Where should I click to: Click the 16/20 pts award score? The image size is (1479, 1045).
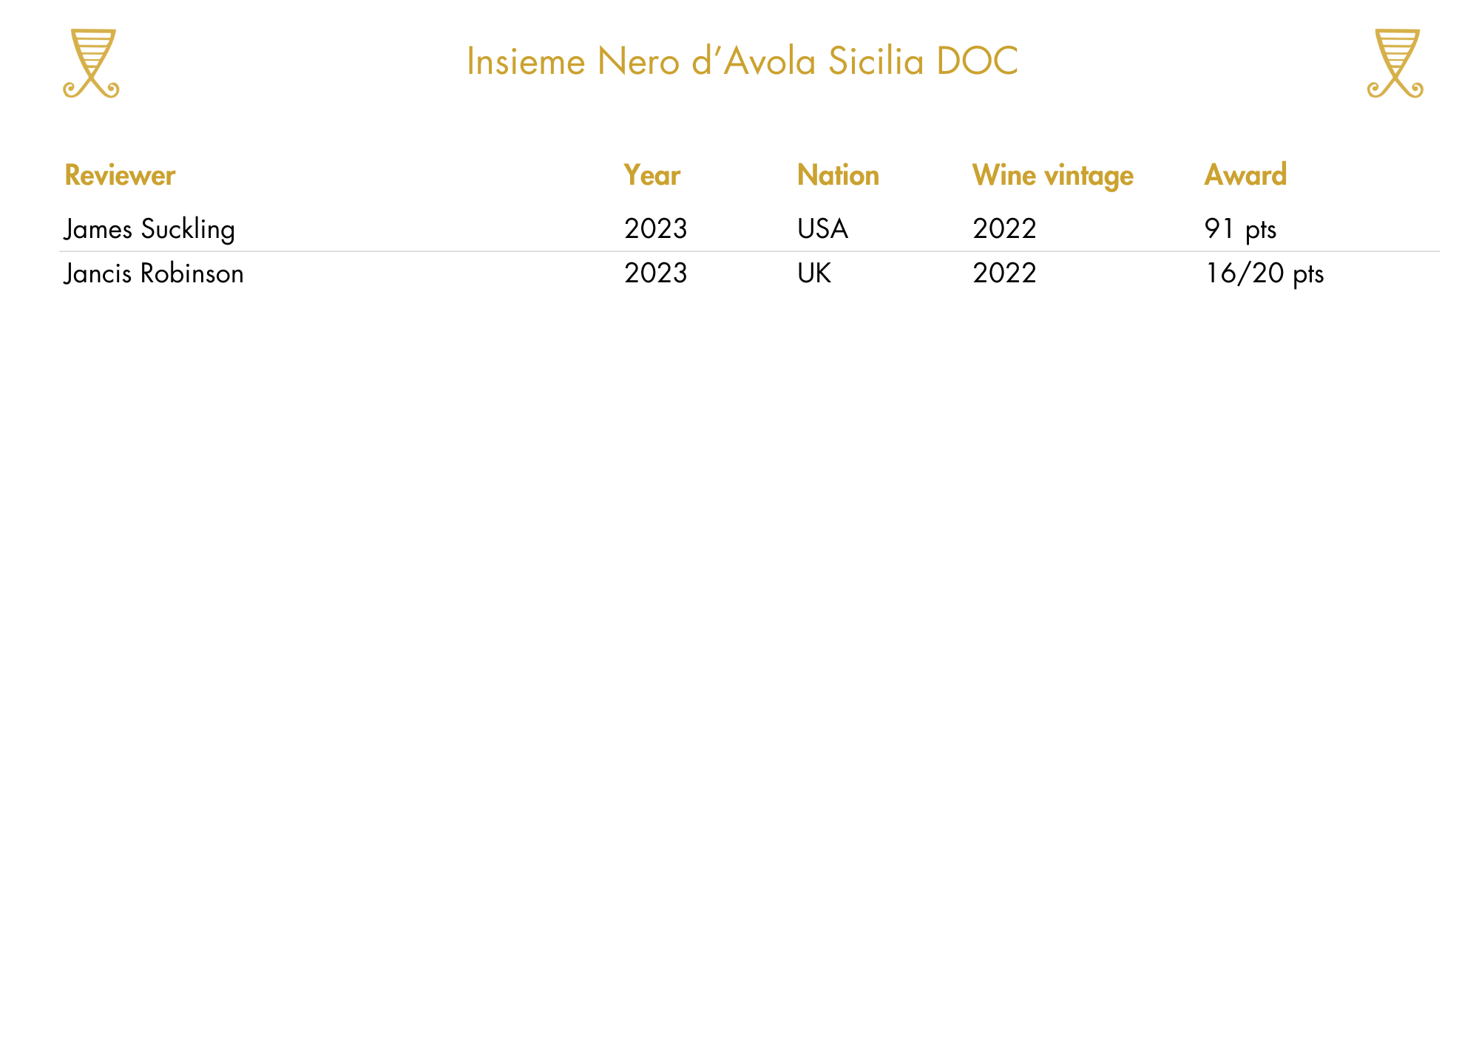[x=1264, y=273]
